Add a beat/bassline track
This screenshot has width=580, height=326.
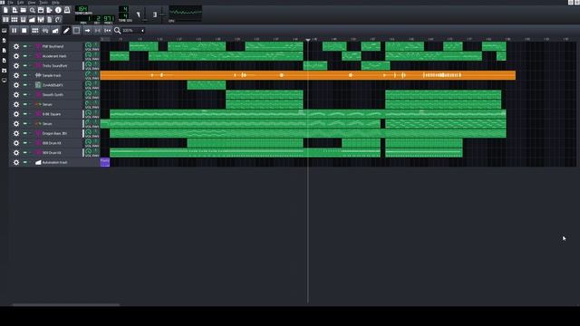tap(35, 31)
